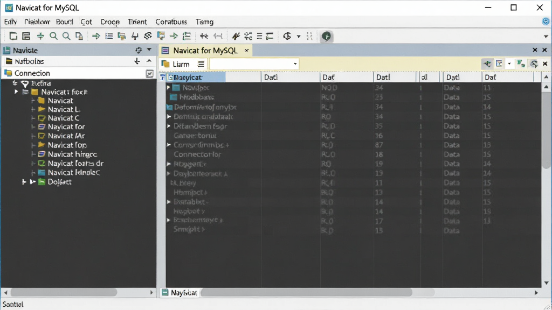Click the gray double-arrow toolbar icon
The width and height of the screenshot is (552, 310).
pyautogui.click(x=218, y=36)
